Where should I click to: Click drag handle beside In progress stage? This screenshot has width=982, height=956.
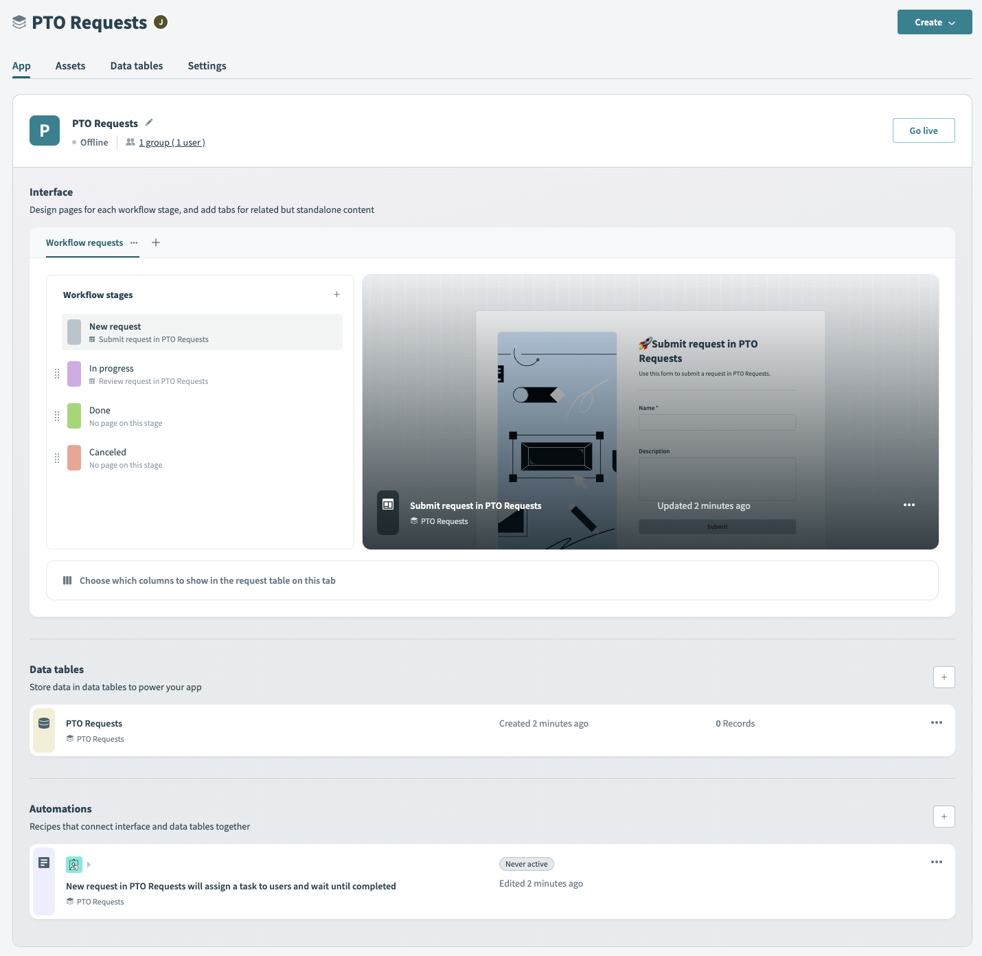[x=57, y=374]
